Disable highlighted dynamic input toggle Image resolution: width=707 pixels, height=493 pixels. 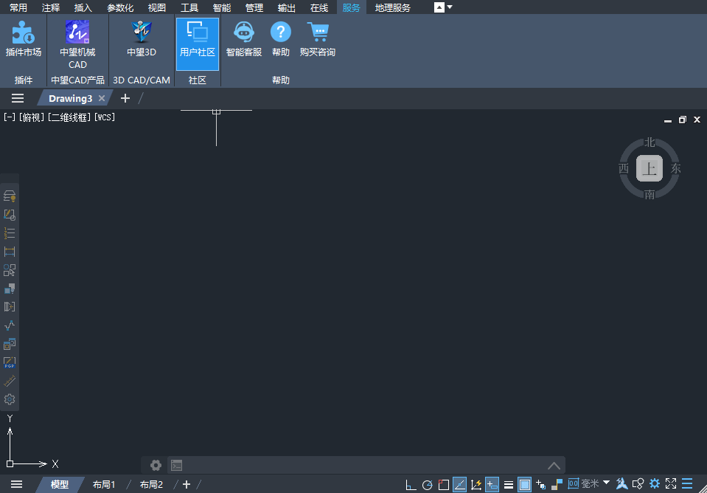click(x=492, y=485)
